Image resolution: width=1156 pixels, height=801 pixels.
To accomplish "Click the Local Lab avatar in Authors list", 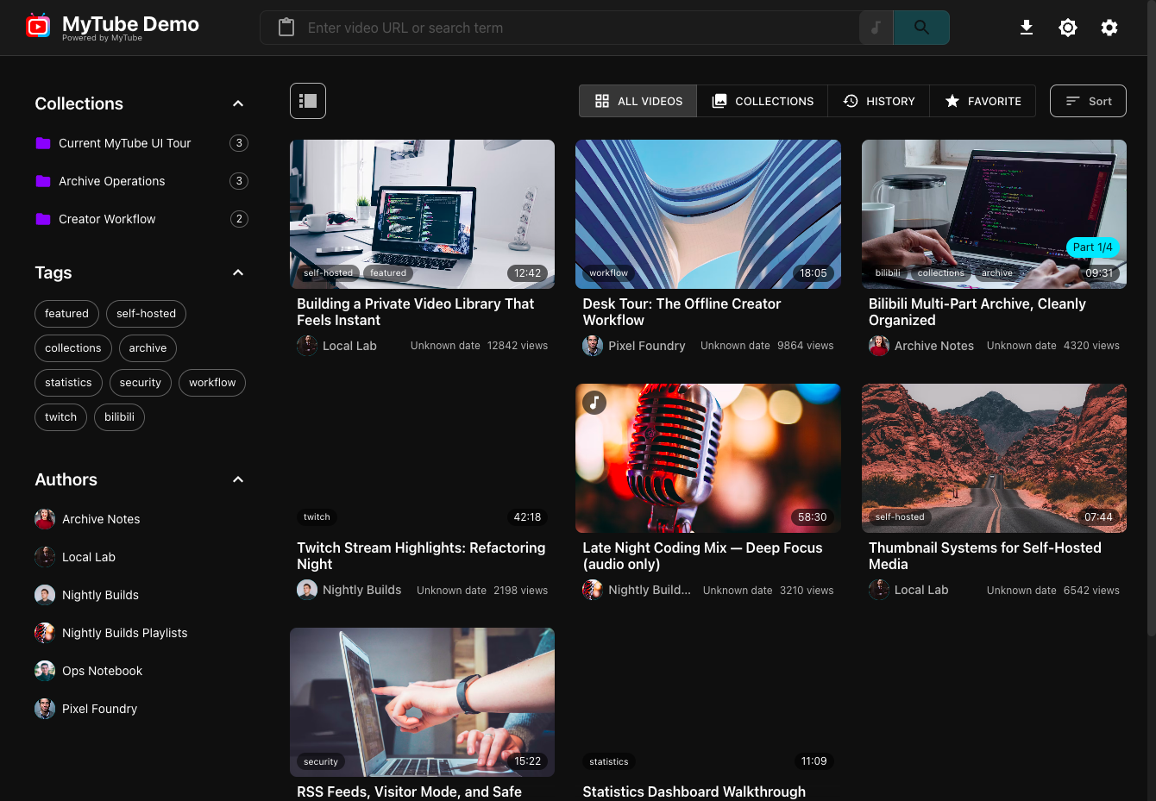I will 45,557.
